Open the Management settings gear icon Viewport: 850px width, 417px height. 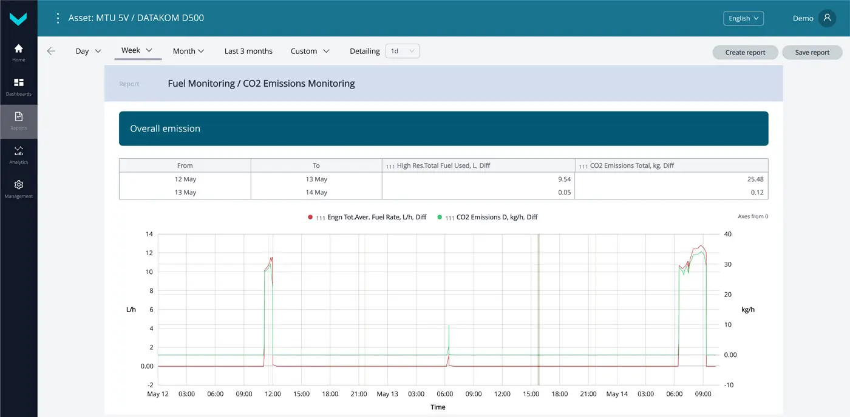click(x=18, y=188)
